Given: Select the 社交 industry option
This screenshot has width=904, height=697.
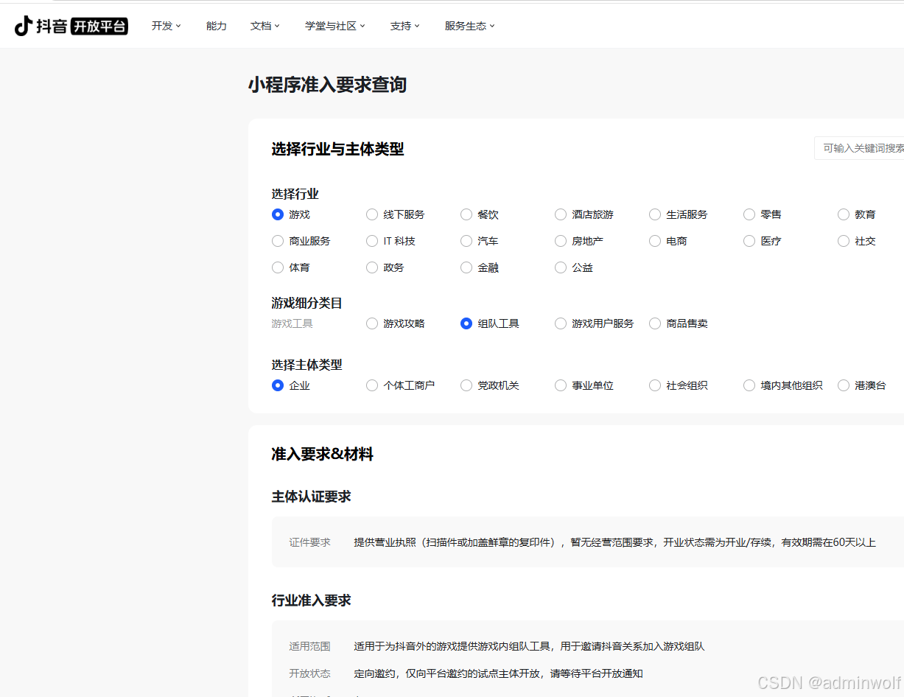Looking at the screenshot, I should 844,241.
